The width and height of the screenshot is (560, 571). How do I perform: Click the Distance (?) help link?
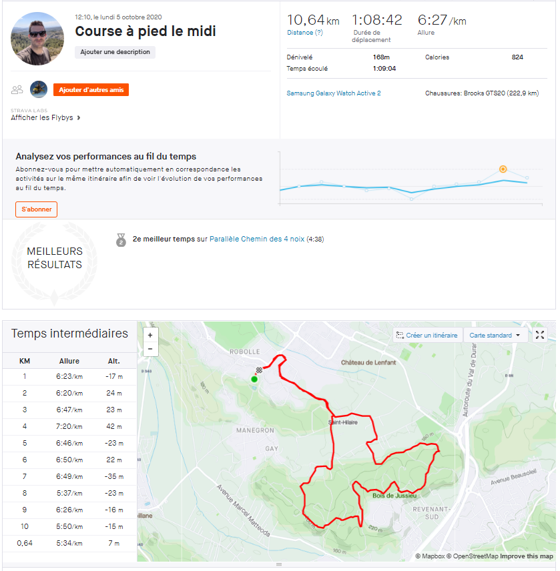[x=305, y=33]
